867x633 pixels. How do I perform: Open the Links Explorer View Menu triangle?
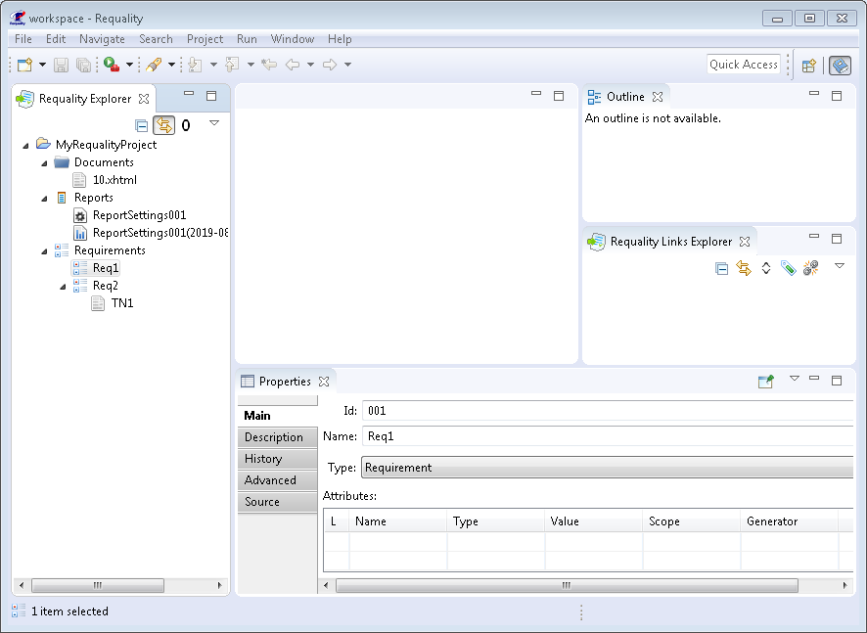(840, 266)
